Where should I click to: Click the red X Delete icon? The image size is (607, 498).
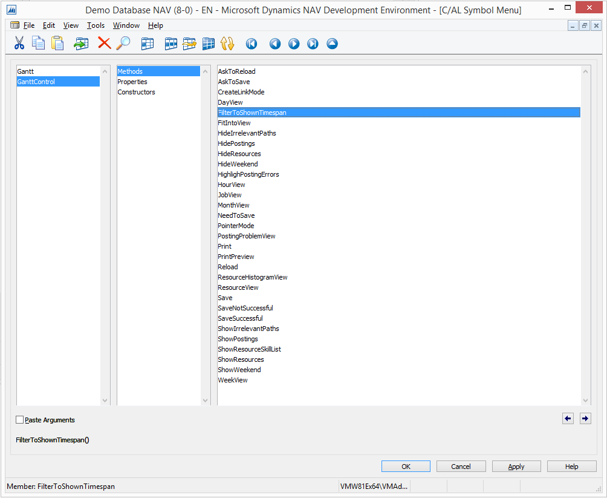point(104,43)
